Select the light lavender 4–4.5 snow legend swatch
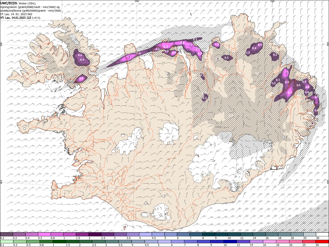Viewport: 329px width, 247px height. click(x=145, y=234)
